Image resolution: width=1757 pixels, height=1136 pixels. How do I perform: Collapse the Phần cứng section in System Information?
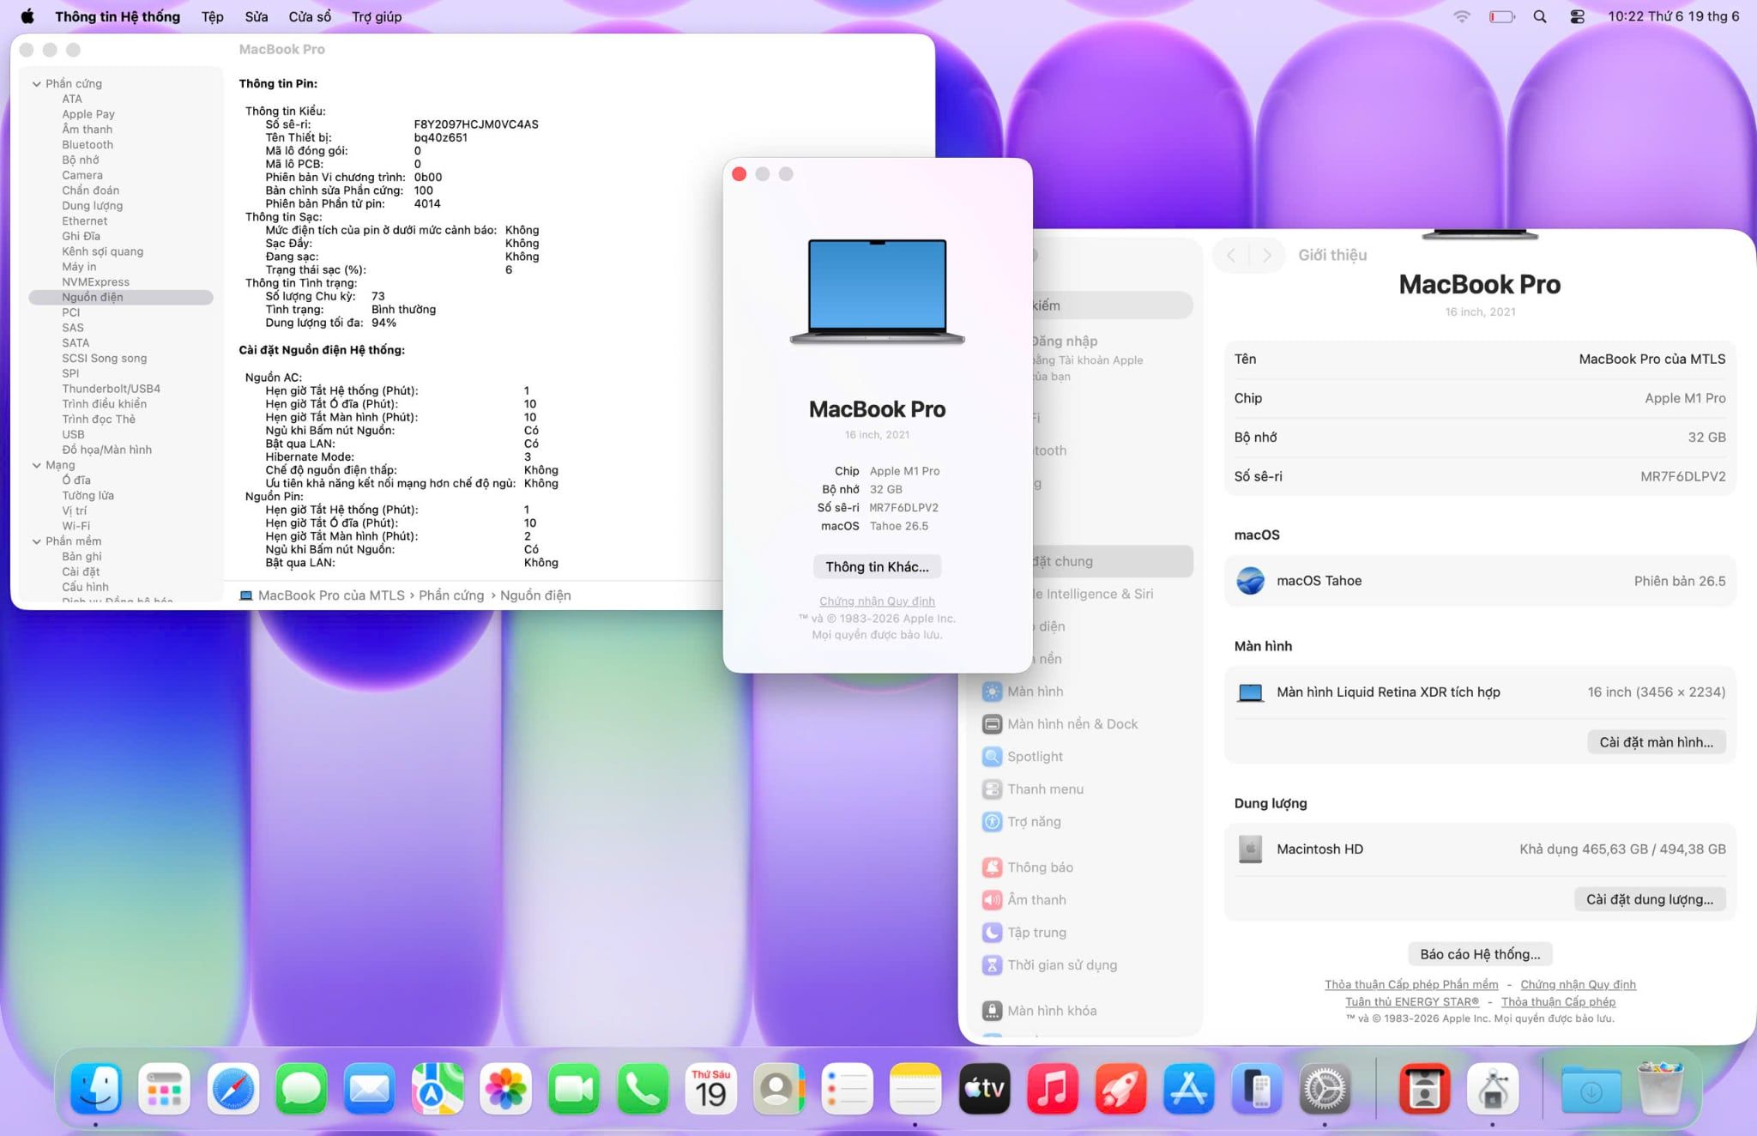coord(37,83)
